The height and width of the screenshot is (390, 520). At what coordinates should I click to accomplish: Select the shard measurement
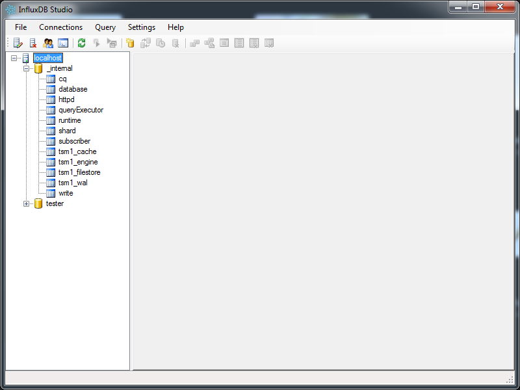click(67, 131)
